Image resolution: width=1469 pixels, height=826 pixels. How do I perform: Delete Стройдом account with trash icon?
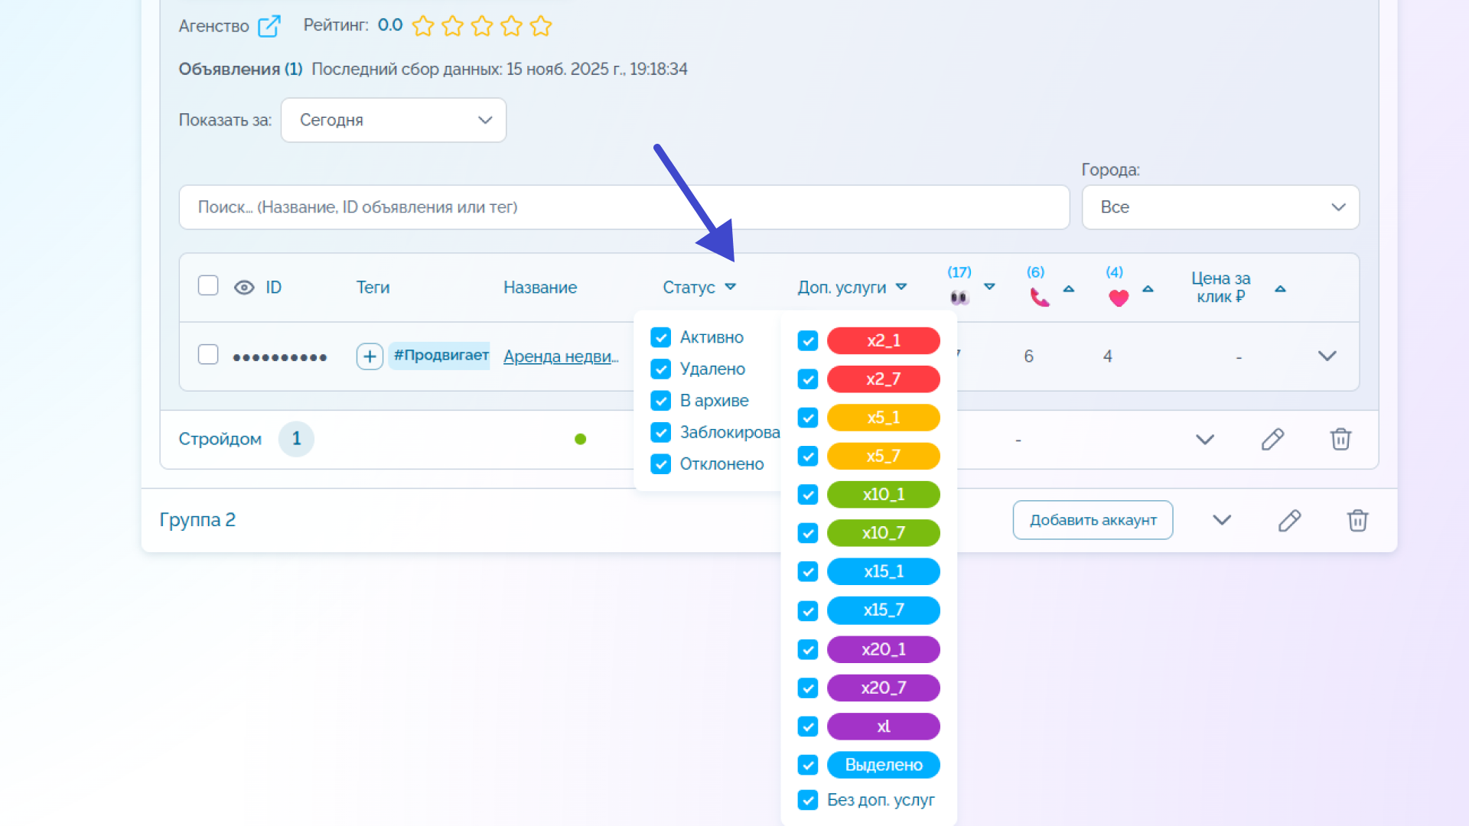click(1340, 439)
